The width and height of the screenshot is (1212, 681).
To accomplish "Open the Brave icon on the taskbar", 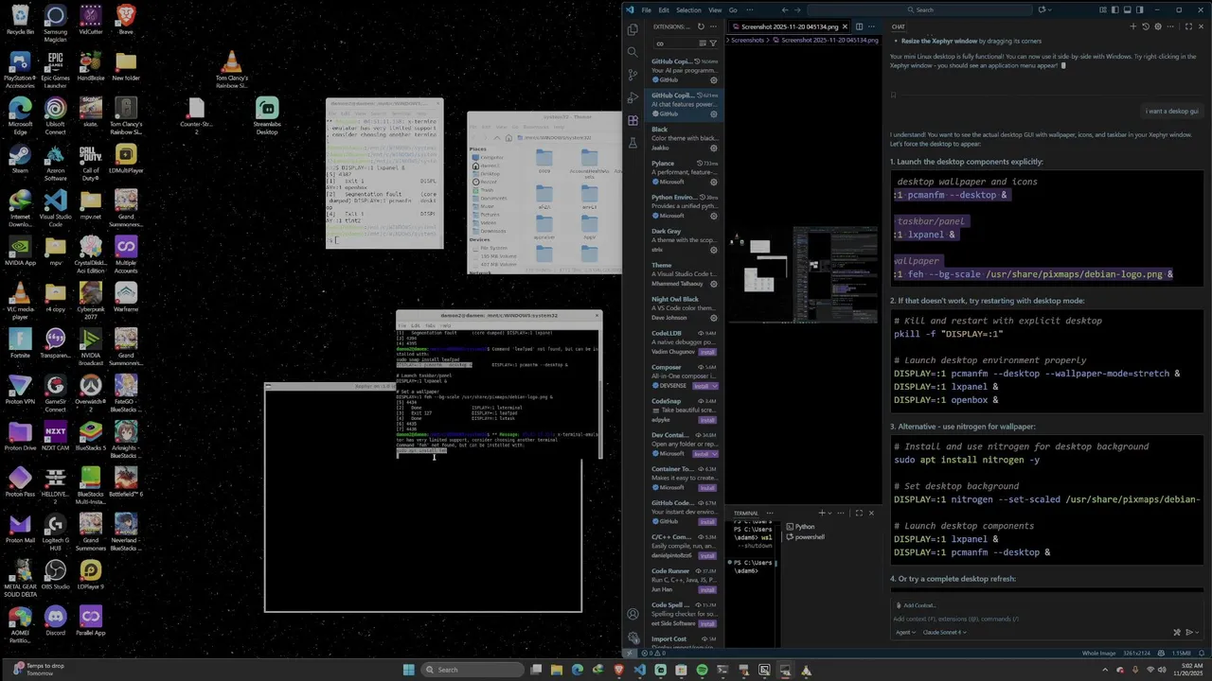I will (x=618, y=670).
